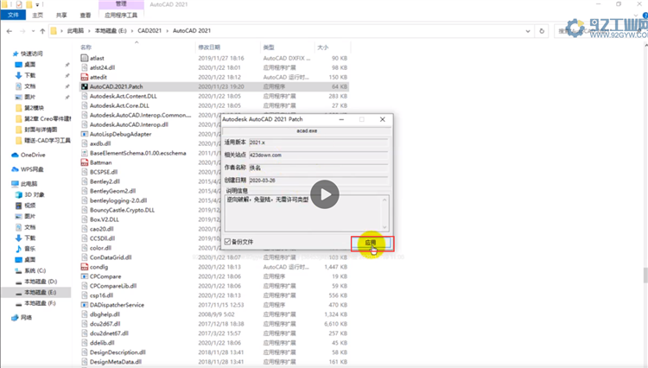This screenshot has height=368, width=648.
Task: Click the AutoLispDebugAdapter file icon
Action: 85,134
